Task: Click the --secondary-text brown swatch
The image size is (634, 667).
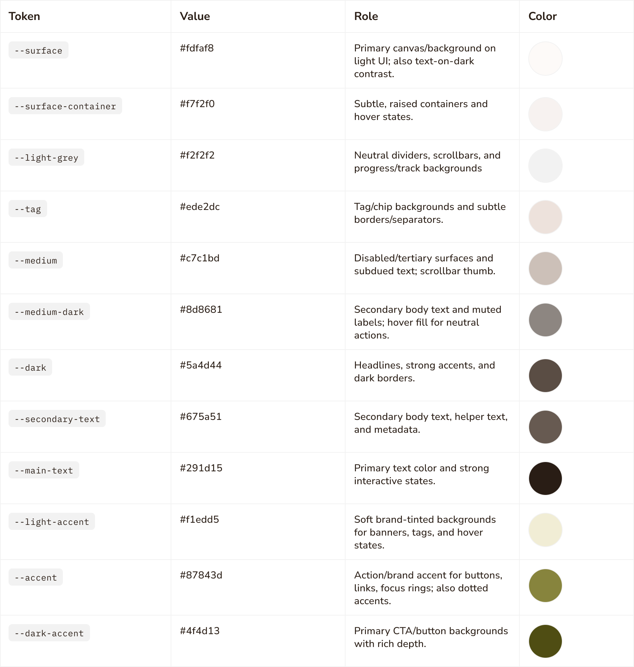Action: point(545,427)
